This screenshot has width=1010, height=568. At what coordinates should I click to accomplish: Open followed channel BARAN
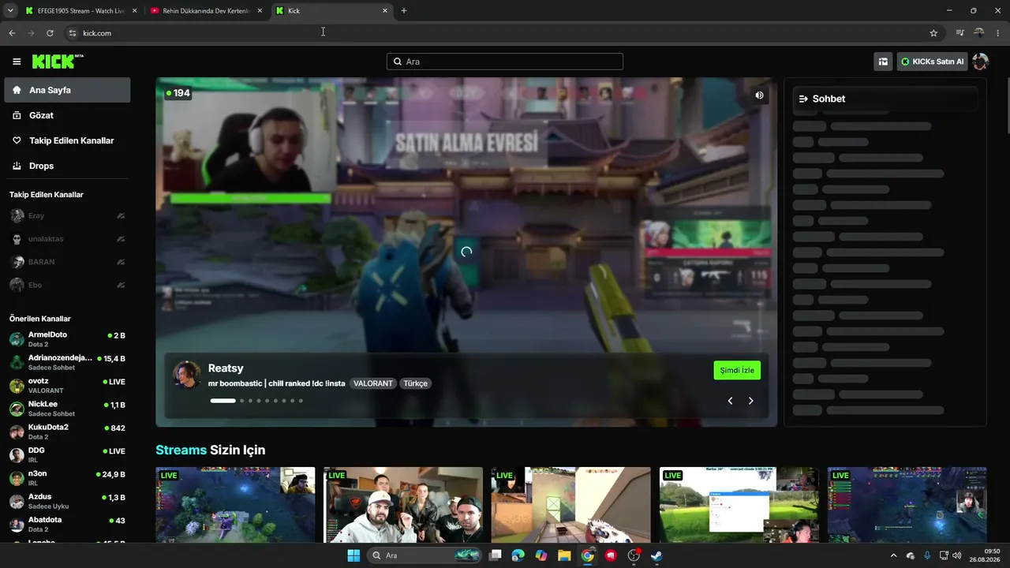67,262
